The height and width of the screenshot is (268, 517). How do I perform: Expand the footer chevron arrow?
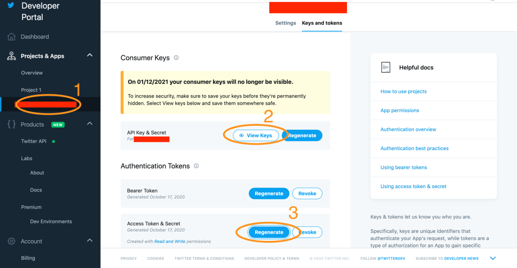[x=493, y=259]
